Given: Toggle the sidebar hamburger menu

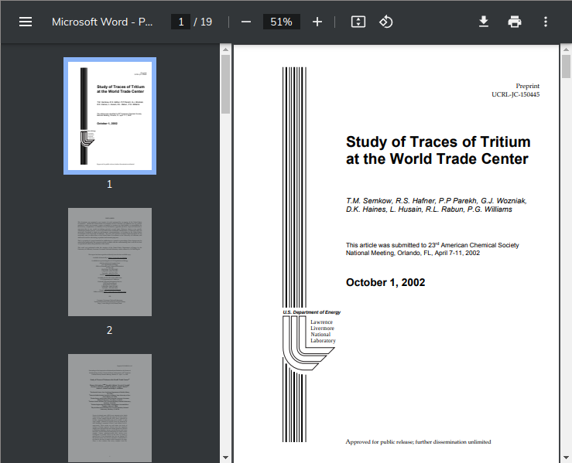Looking at the screenshot, I should pyautogui.click(x=26, y=22).
